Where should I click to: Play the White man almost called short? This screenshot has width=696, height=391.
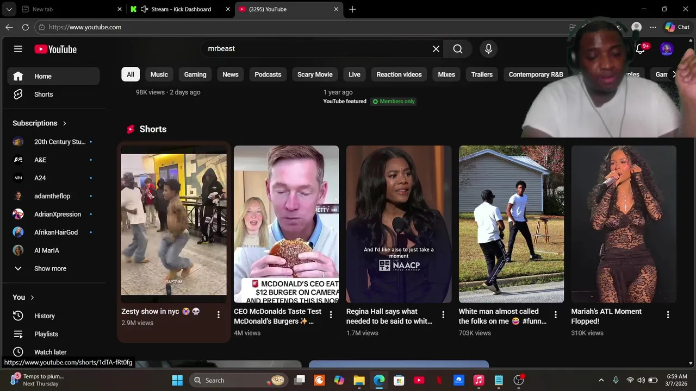pos(512,224)
